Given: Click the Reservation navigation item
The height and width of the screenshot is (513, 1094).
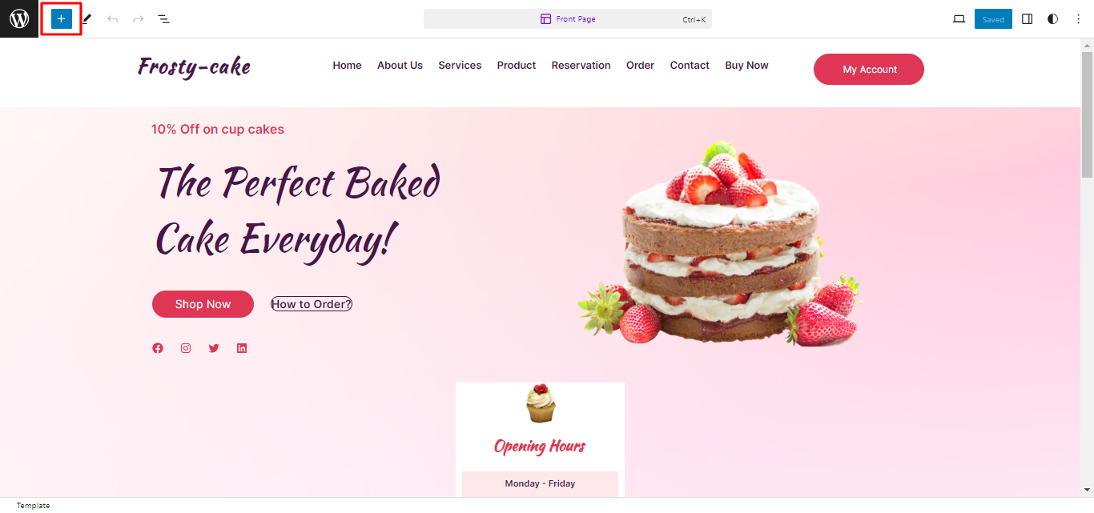Looking at the screenshot, I should point(581,66).
